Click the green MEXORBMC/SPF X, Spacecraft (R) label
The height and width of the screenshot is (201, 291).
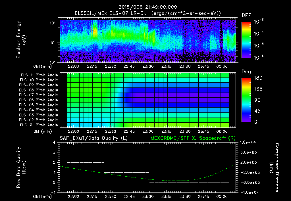pos(193,138)
